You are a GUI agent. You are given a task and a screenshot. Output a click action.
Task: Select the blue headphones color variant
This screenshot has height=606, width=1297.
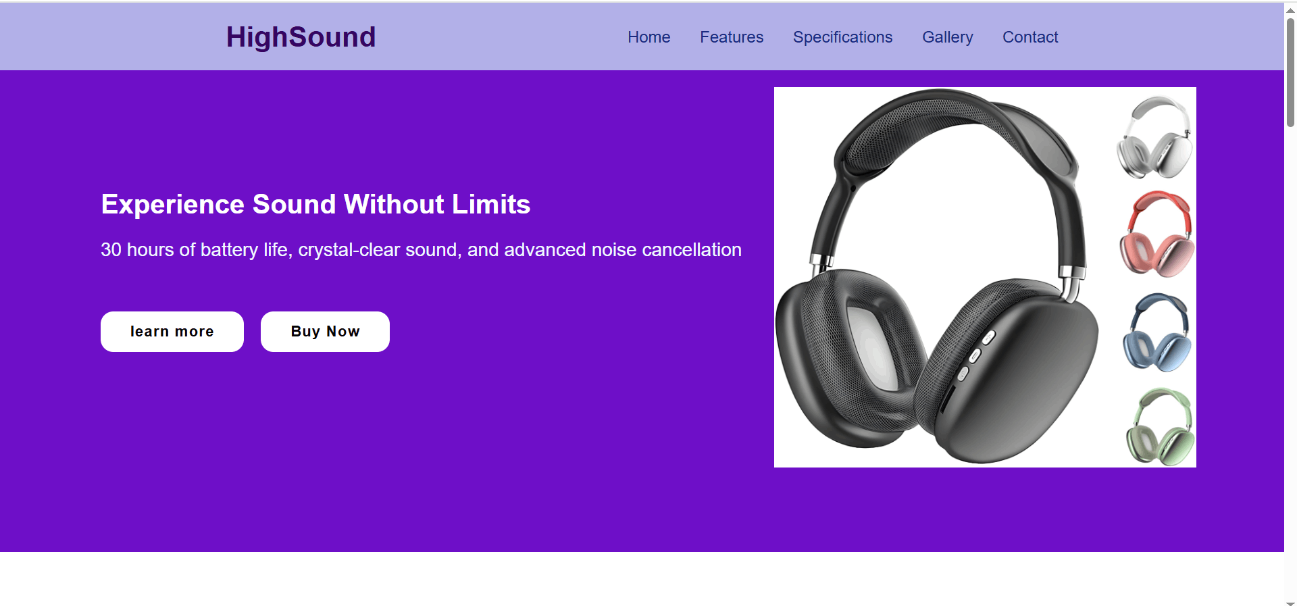pos(1156,332)
